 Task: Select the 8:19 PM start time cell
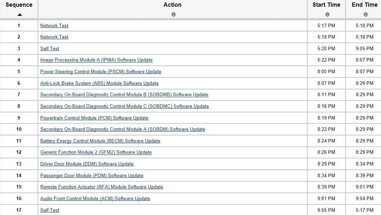[326, 118]
